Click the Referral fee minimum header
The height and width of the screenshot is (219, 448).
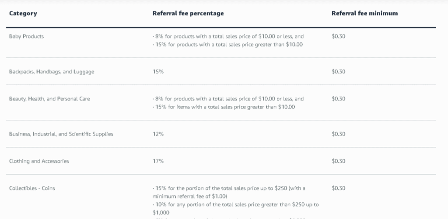pos(364,14)
